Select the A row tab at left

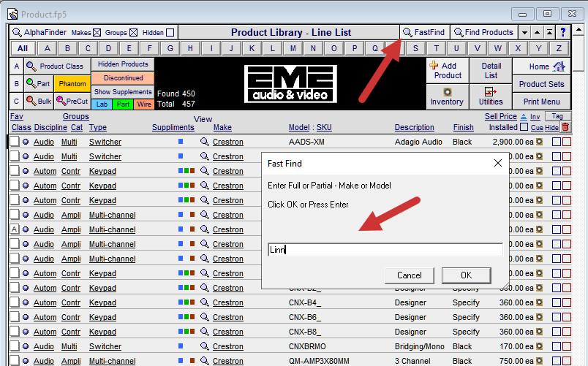[17, 66]
